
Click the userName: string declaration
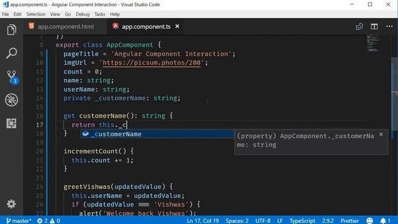click(x=96, y=89)
